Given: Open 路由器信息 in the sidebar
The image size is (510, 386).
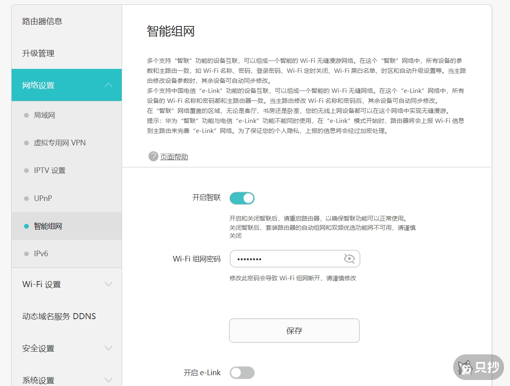Looking at the screenshot, I should (42, 21).
